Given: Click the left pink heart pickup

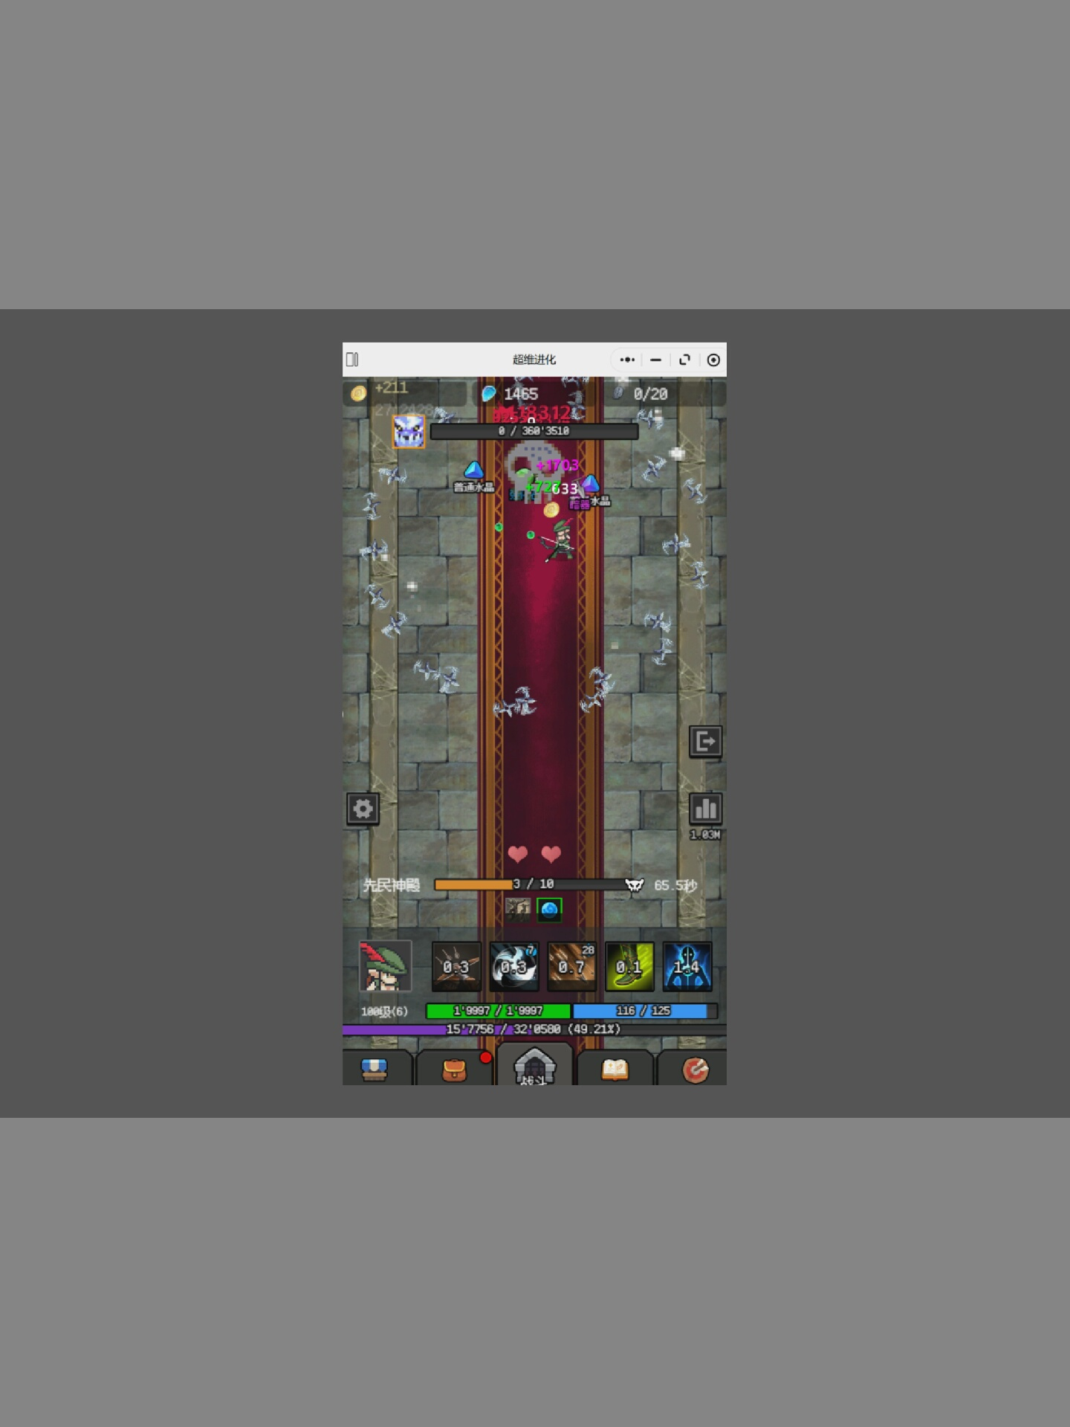Looking at the screenshot, I should pyautogui.click(x=518, y=854).
